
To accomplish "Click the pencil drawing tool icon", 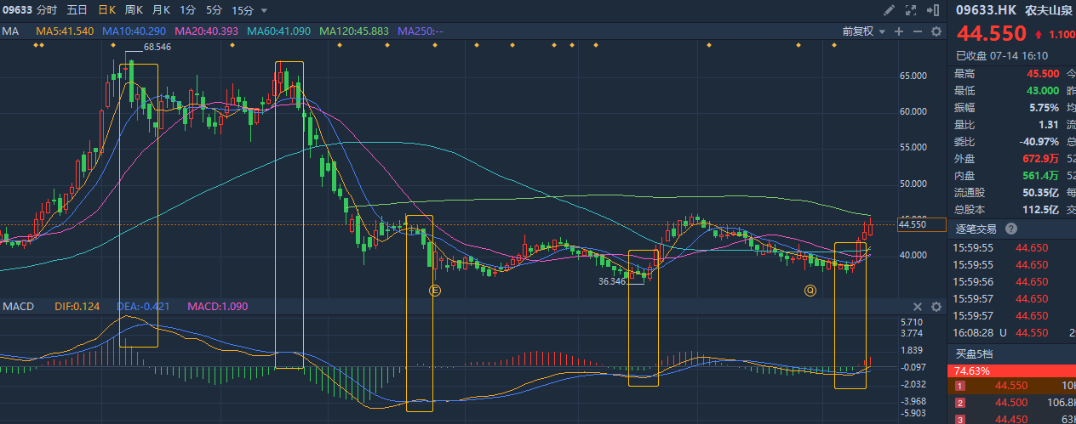I will [x=890, y=10].
